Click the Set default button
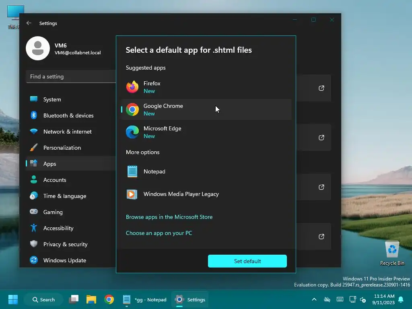This screenshot has height=309, width=412. [247, 261]
